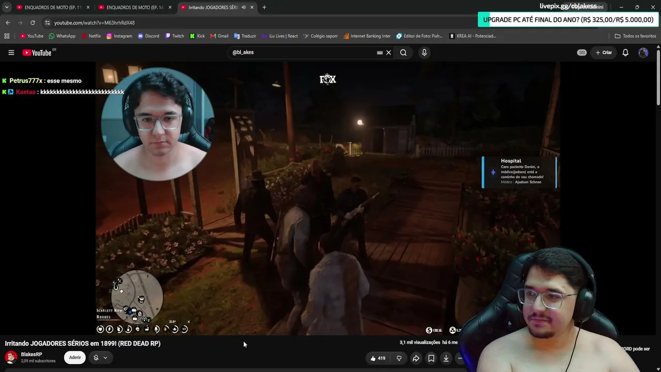The width and height of the screenshot is (661, 372).
Task: Select the Irritando JOGADORES SÉRIOS tab
Action: (212, 7)
